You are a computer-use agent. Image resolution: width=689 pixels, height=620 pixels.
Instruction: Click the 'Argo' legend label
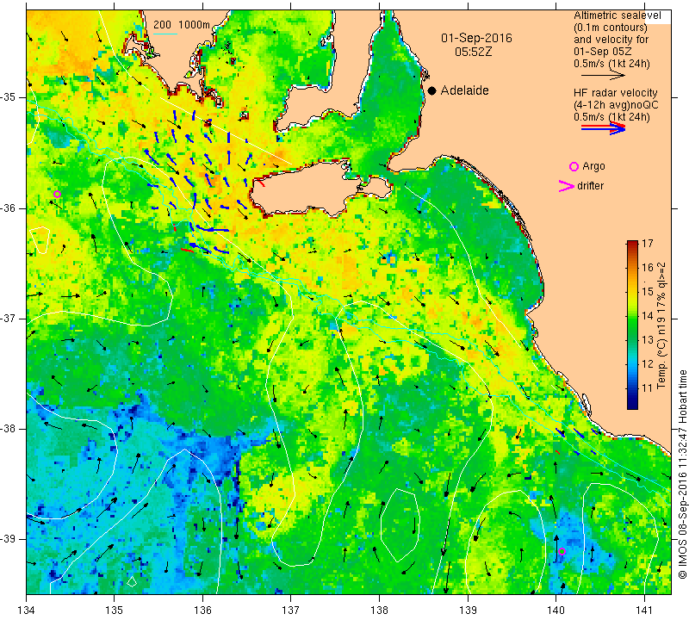pyautogui.click(x=593, y=166)
